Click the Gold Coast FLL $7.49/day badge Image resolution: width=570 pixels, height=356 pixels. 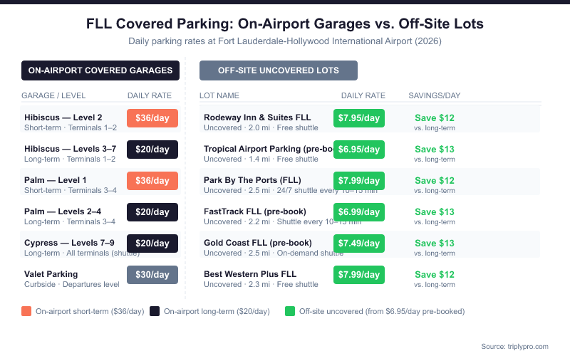[x=359, y=244]
